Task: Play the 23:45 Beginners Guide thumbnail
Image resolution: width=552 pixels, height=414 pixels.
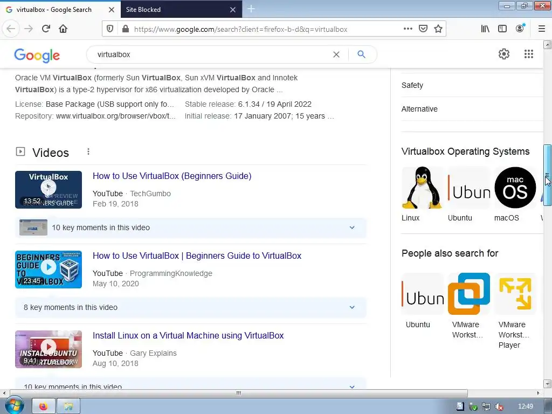Action: [49, 270]
